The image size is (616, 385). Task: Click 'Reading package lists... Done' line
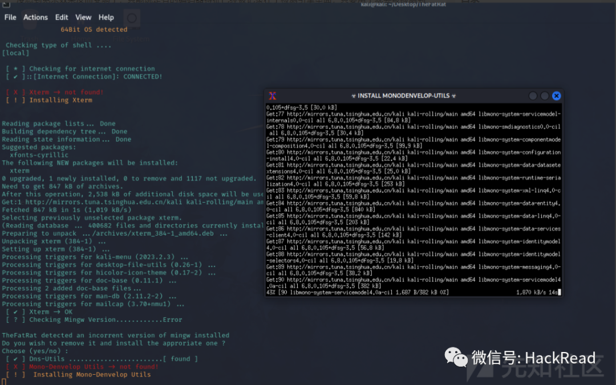pos(59,124)
